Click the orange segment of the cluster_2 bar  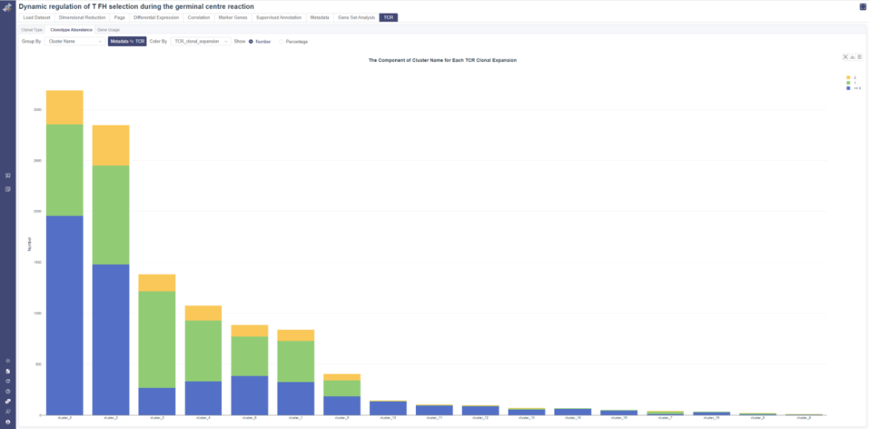pyautogui.click(x=111, y=145)
